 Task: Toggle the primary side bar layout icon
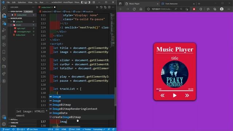tap(82, 3)
